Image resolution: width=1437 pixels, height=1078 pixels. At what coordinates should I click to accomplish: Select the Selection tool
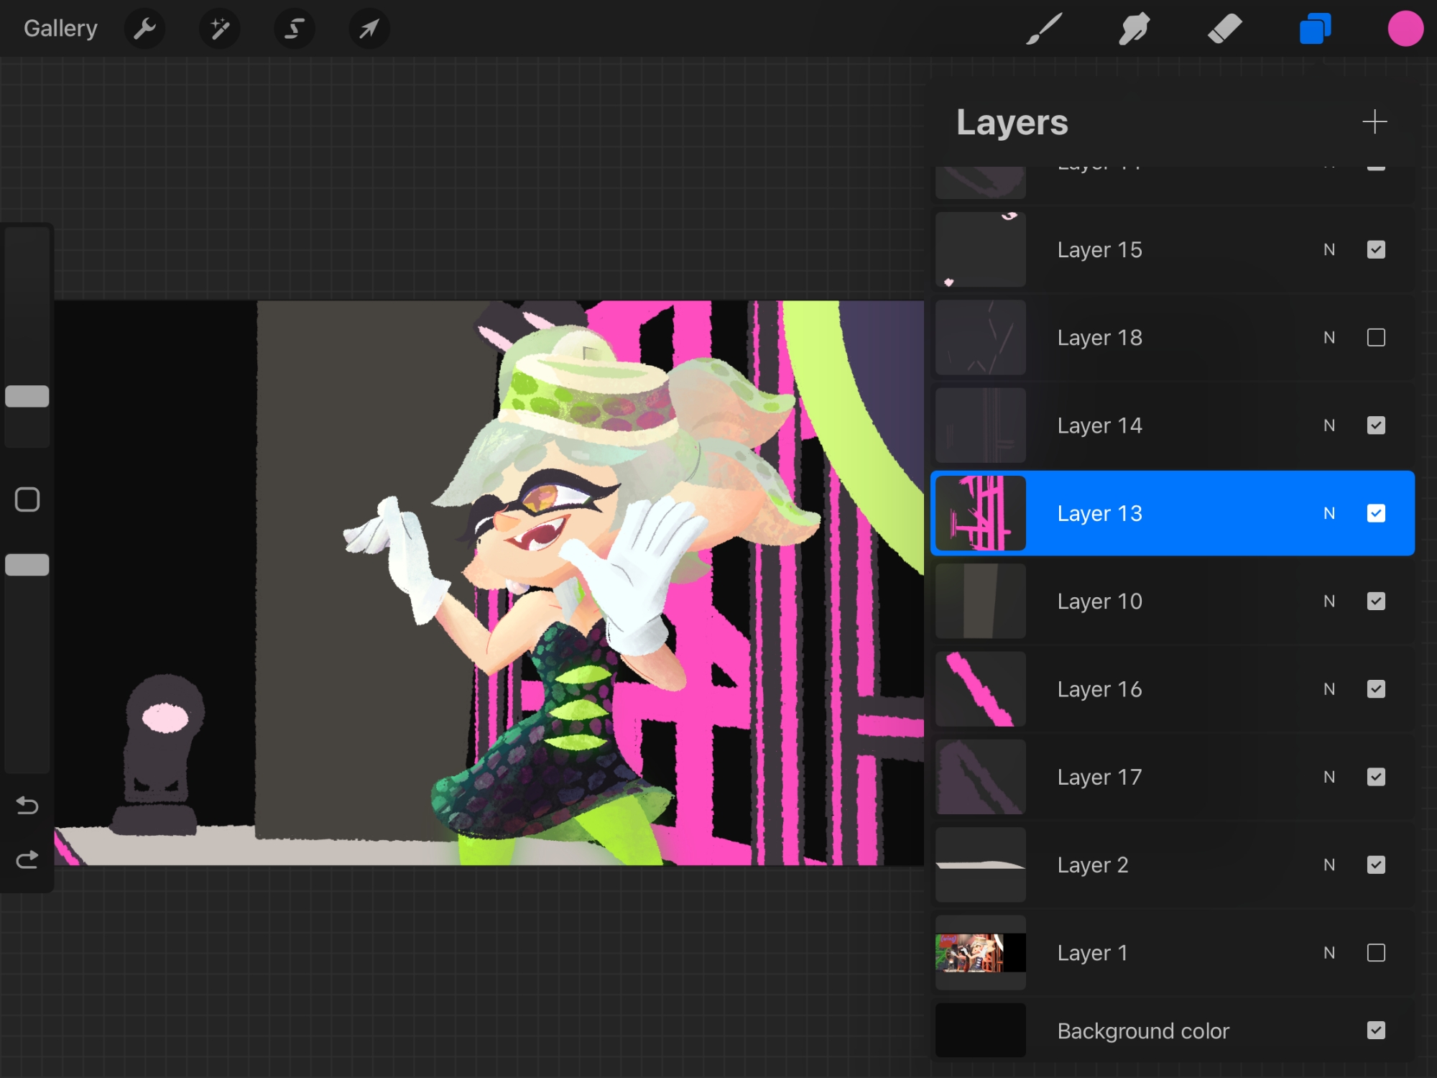pyautogui.click(x=295, y=29)
